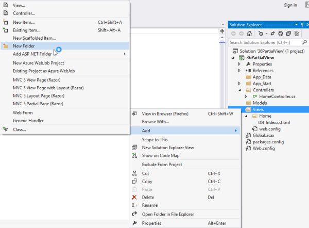Select Scope to This
The width and height of the screenshot is (309, 228).
pos(154,140)
